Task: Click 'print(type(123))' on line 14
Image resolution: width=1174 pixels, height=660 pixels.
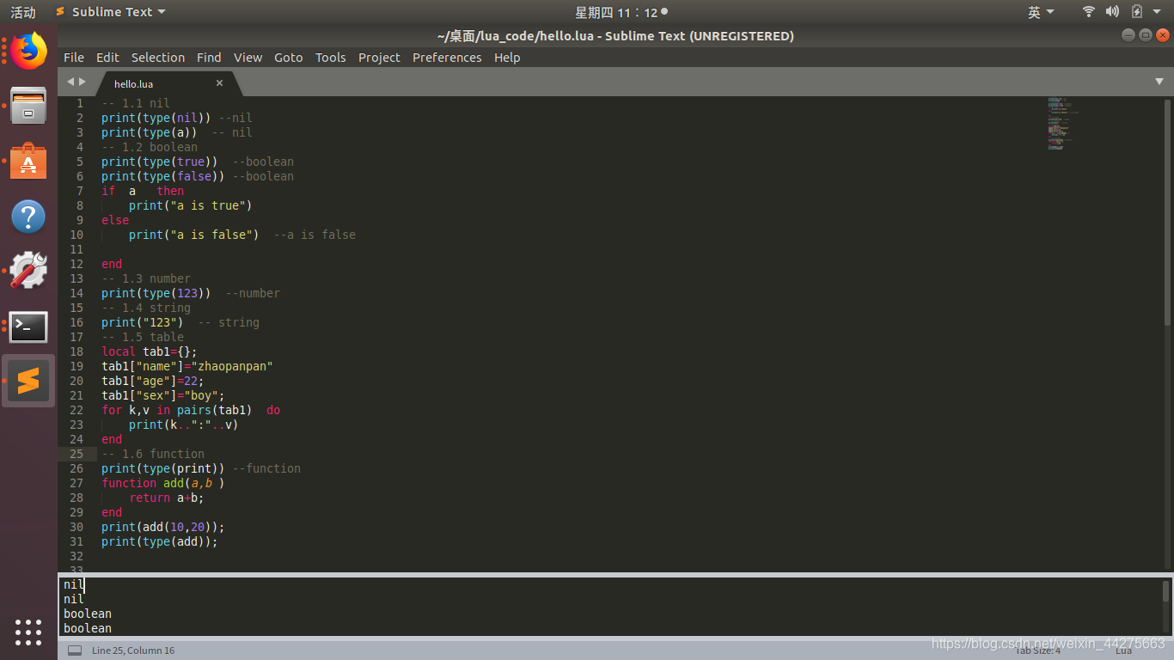Action: pyautogui.click(x=156, y=293)
